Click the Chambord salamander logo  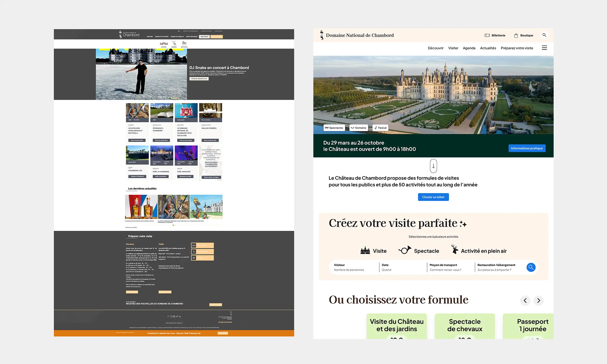(322, 35)
